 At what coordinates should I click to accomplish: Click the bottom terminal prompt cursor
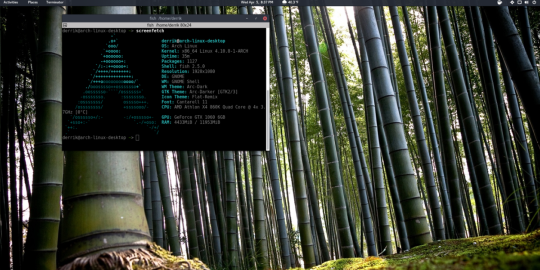tap(137, 137)
